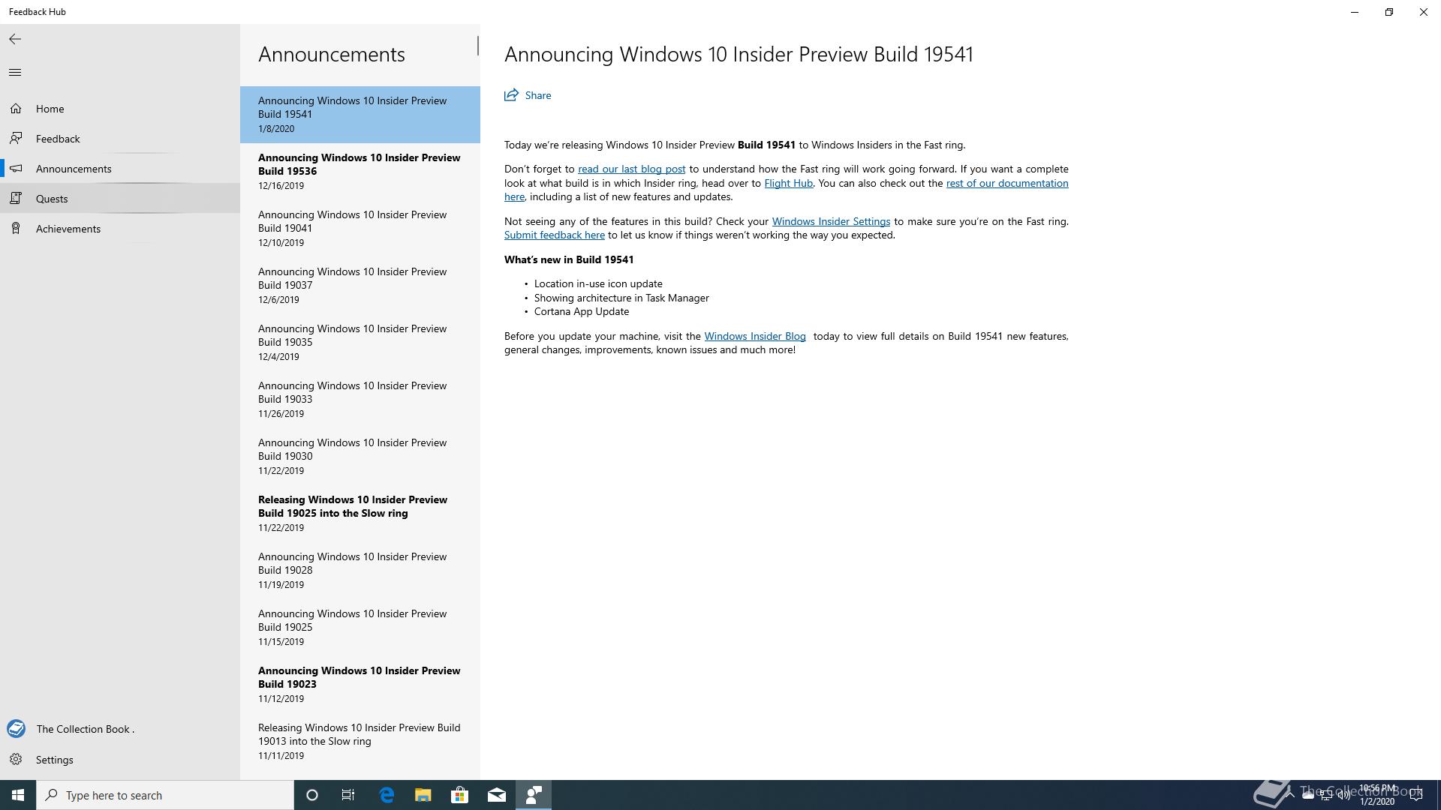Viewport: 1441px width, 810px height.
Task: Click the 'Location in-use icon update' bullet
Action: (x=598, y=283)
